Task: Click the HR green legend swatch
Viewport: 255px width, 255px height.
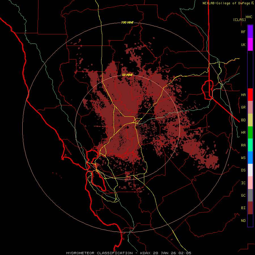Action: coord(250,133)
